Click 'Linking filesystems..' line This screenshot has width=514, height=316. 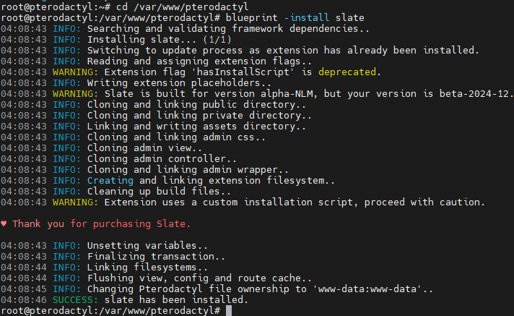(x=147, y=267)
